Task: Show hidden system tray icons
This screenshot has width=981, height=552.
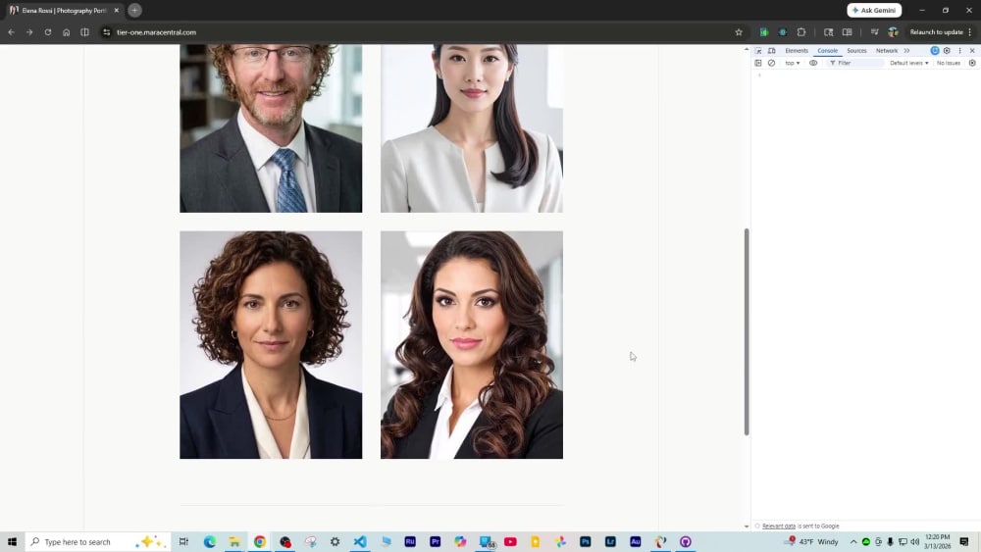Action: click(x=853, y=541)
